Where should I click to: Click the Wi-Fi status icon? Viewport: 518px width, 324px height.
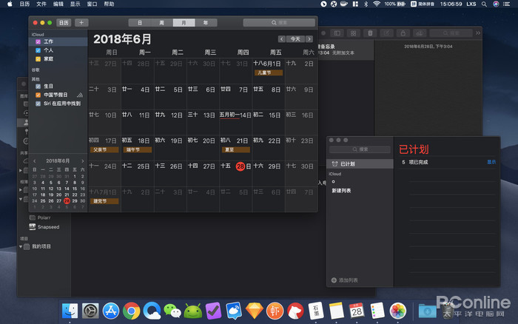point(376,4)
